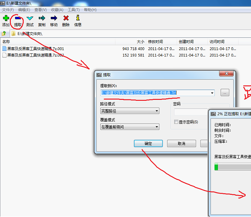The width and height of the screenshot is (251, 217).
Task: Open the 文件(F) menu
Action: (8, 10)
